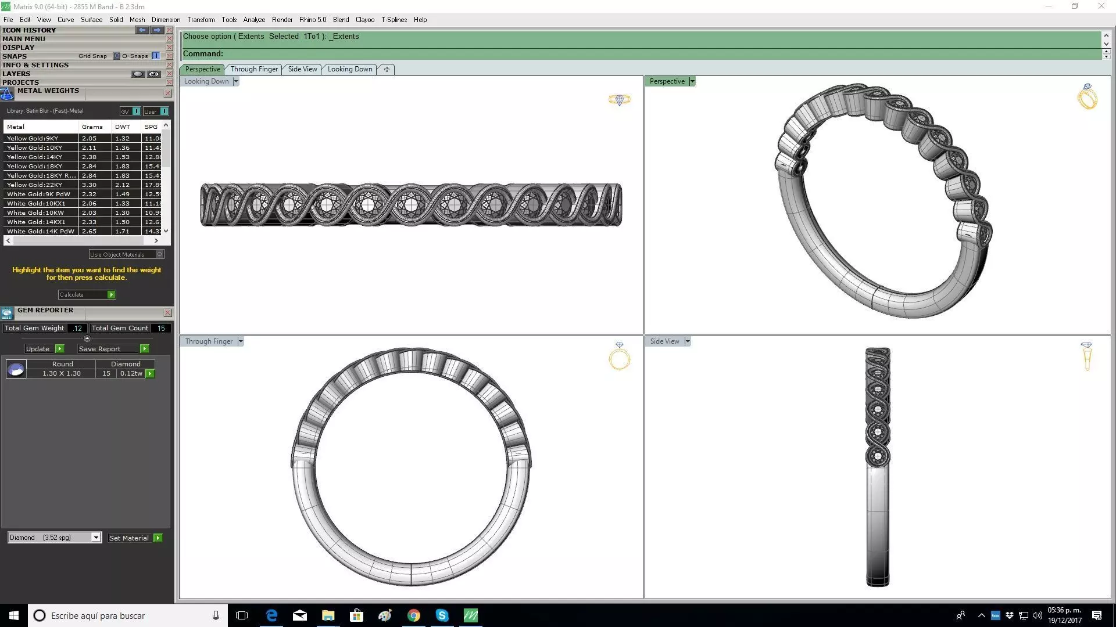Image resolution: width=1116 pixels, height=627 pixels.
Task: Open the Through Finger viewport dropdown arrow
Action: (241, 342)
